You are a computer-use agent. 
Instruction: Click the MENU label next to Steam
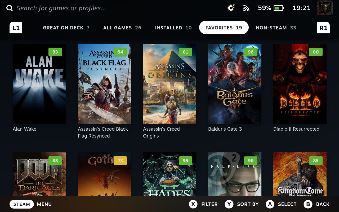point(44,204)
